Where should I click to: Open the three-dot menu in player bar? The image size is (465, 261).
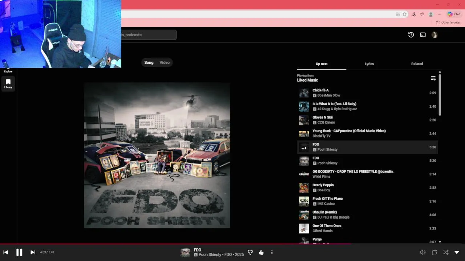[x=272, y=252]
